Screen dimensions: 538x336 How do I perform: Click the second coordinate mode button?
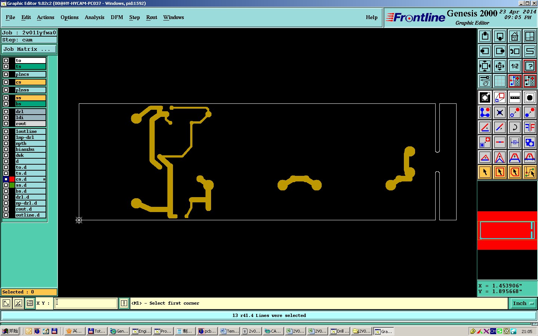click(x=18, y=303)
